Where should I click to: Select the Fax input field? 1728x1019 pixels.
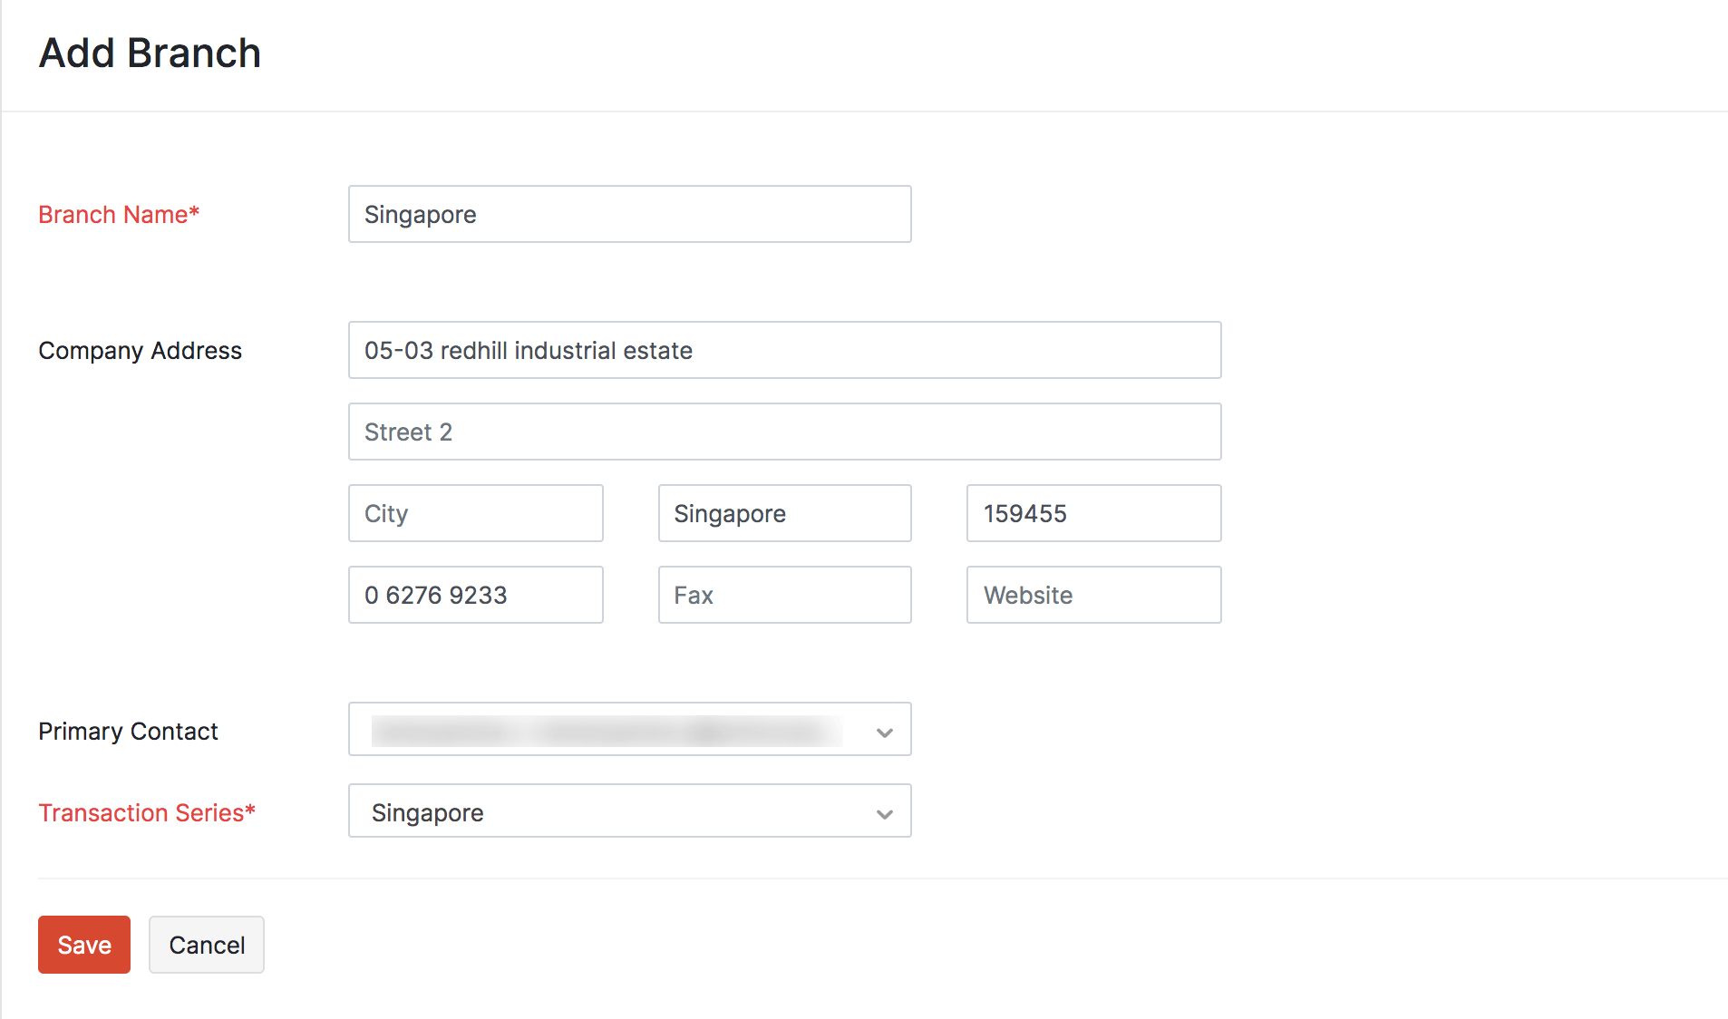point(784,595)
